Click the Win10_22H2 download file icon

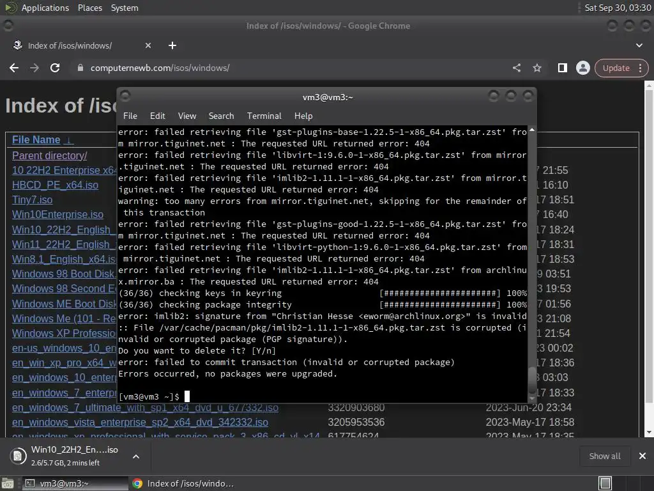tap(17, 456)
